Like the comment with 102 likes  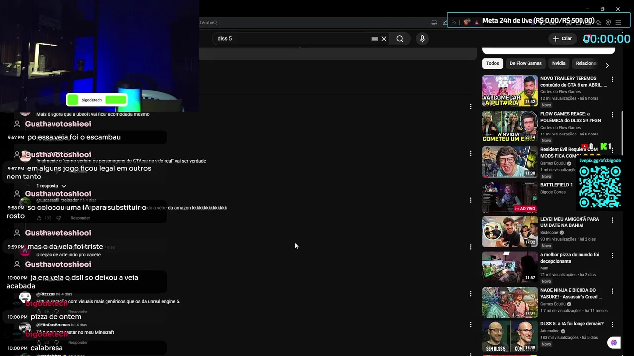(x=39, y=218)
